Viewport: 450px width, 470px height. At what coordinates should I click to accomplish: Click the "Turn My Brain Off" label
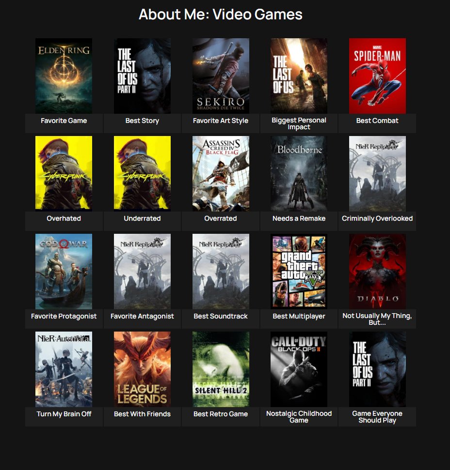click(64, 414)
